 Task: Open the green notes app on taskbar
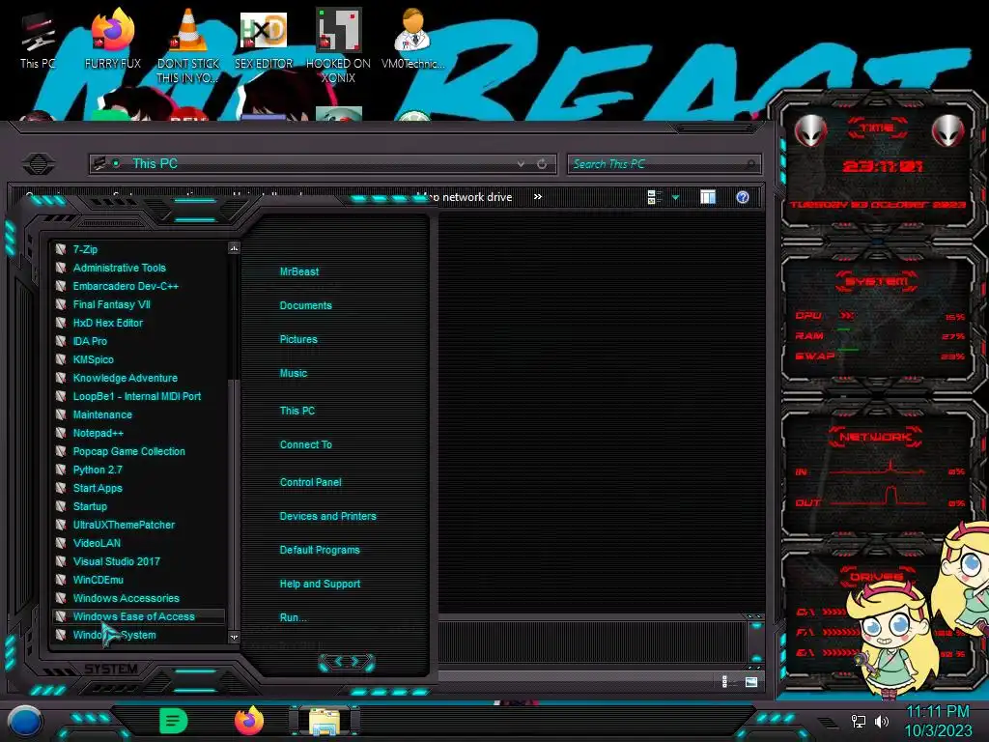click(174, 721)
